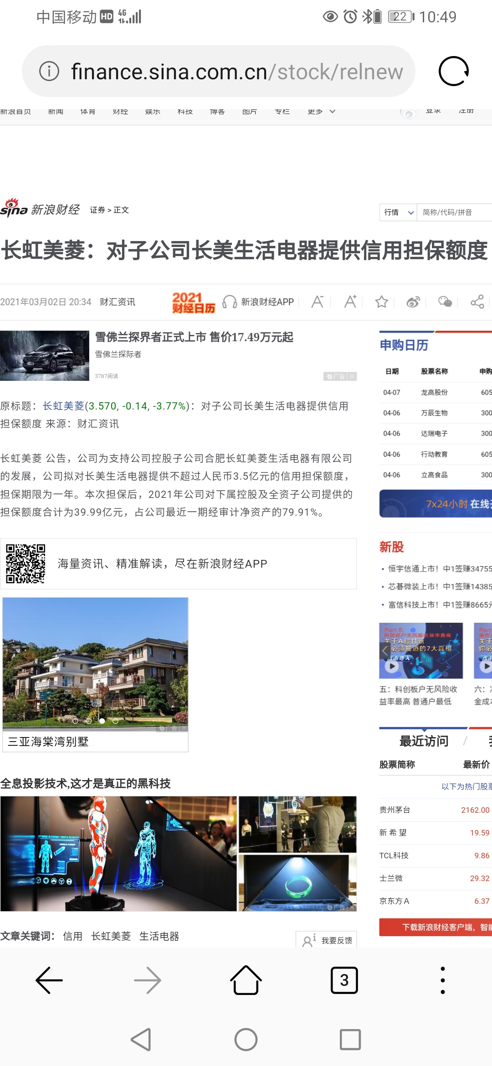Share article to Weibo icon
The height and width of the screenshot is (1066, 492).
click(413, 302)
